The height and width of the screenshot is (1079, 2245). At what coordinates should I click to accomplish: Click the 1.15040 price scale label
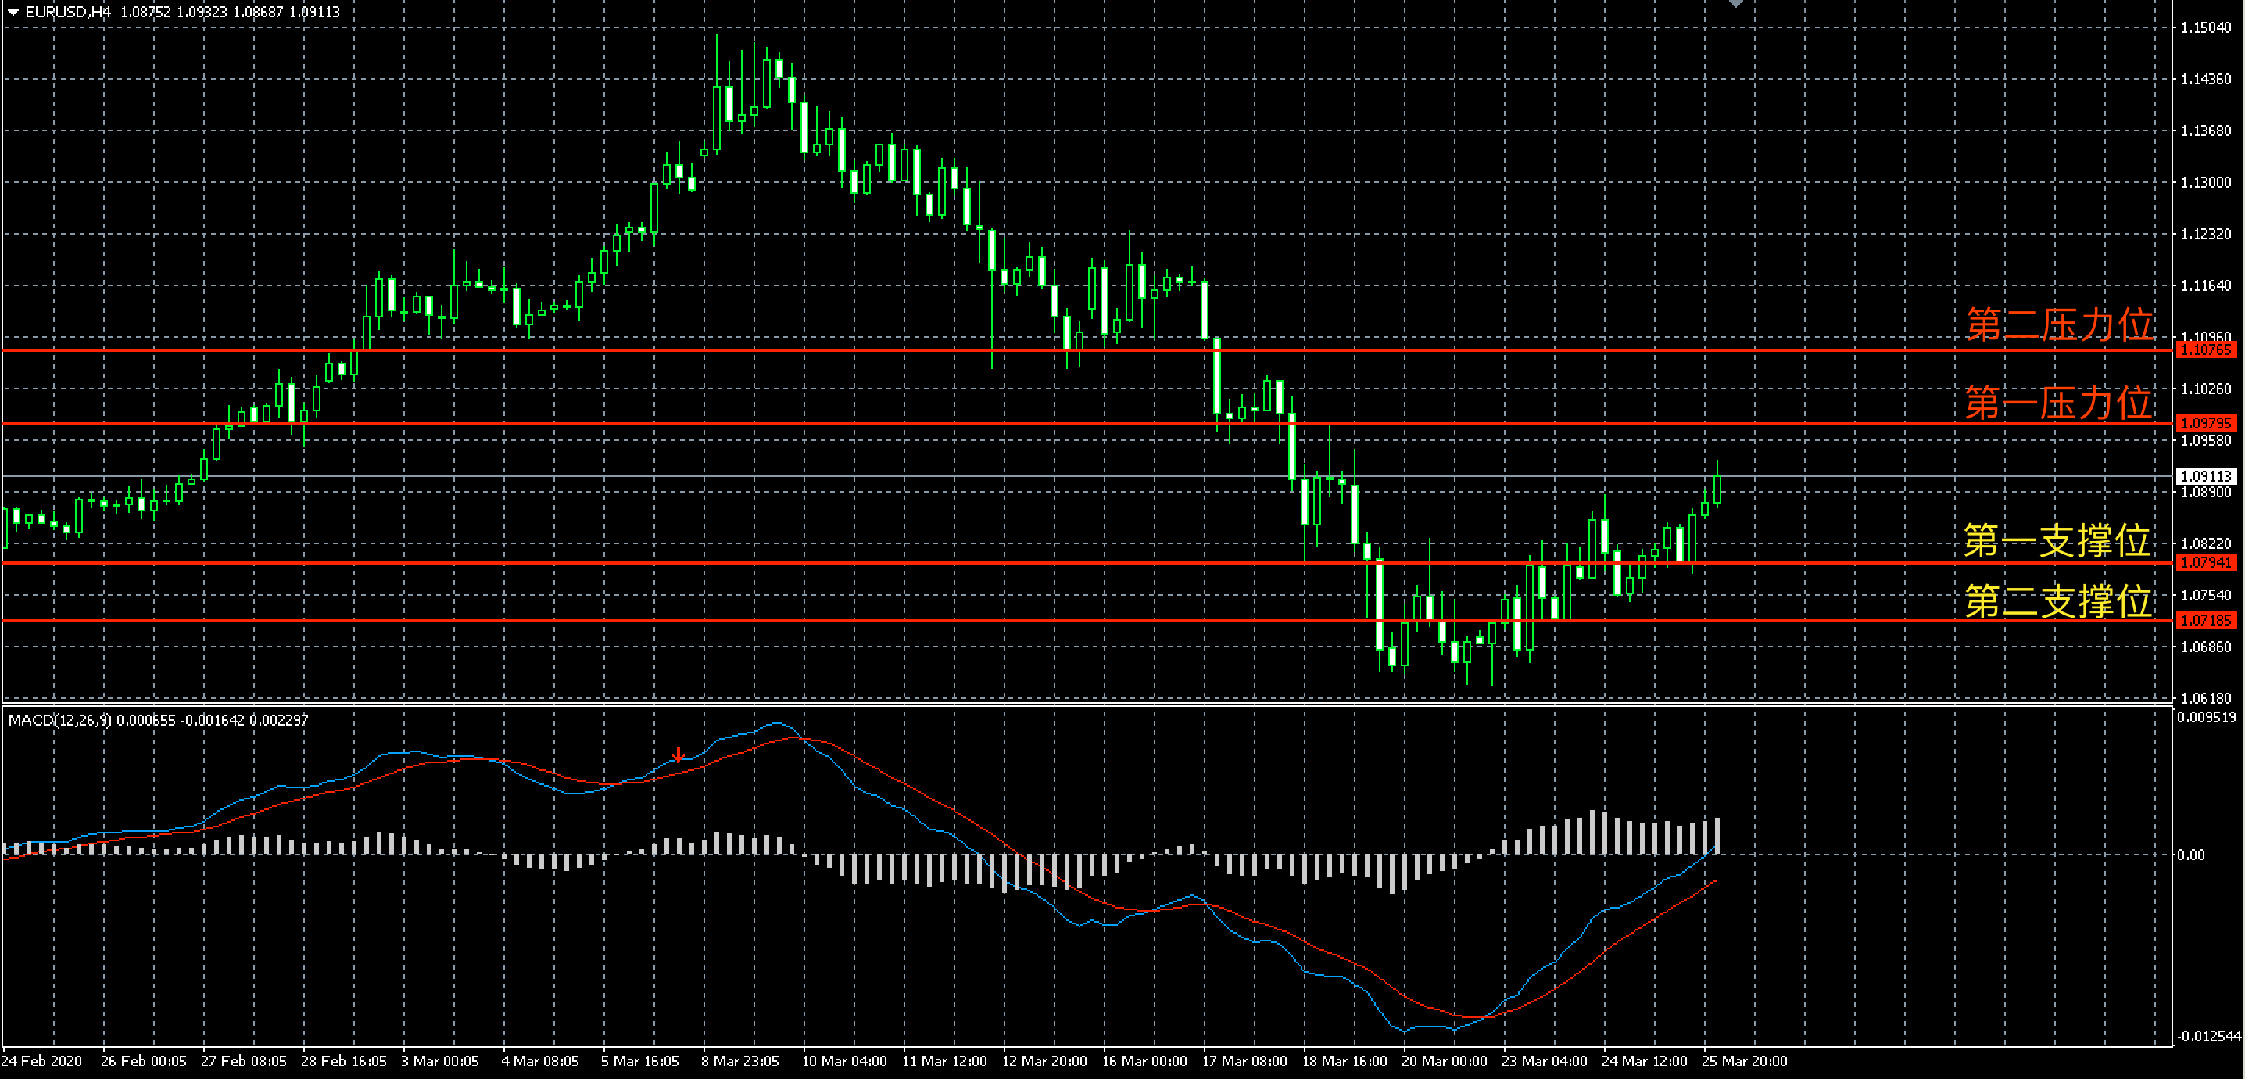[x=2206, y=28]
